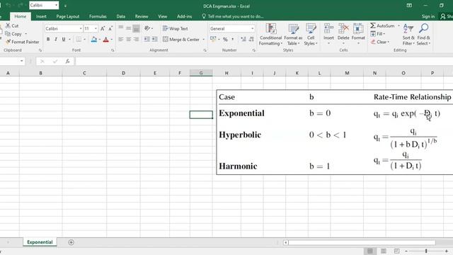Open the Orientation menu
This screenshot has height=255, width=453.
click(148, 28)
